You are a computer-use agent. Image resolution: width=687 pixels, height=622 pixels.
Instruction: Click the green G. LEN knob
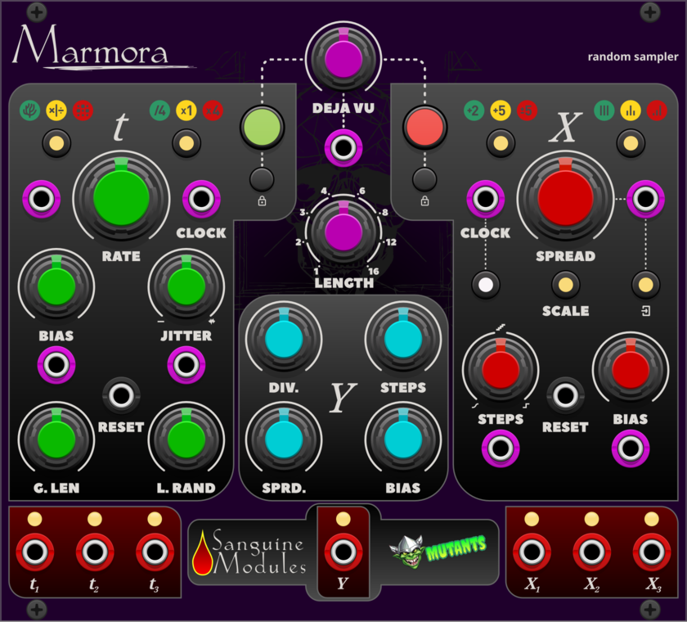click(x=56, y=439)
